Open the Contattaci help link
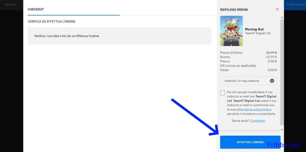 tap(258, 121)
